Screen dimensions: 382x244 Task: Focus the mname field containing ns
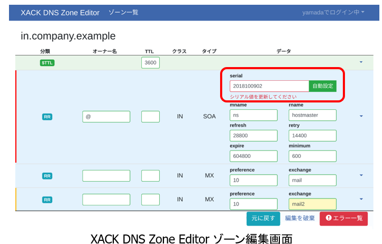pyautogui.click(x=253, y=115)
